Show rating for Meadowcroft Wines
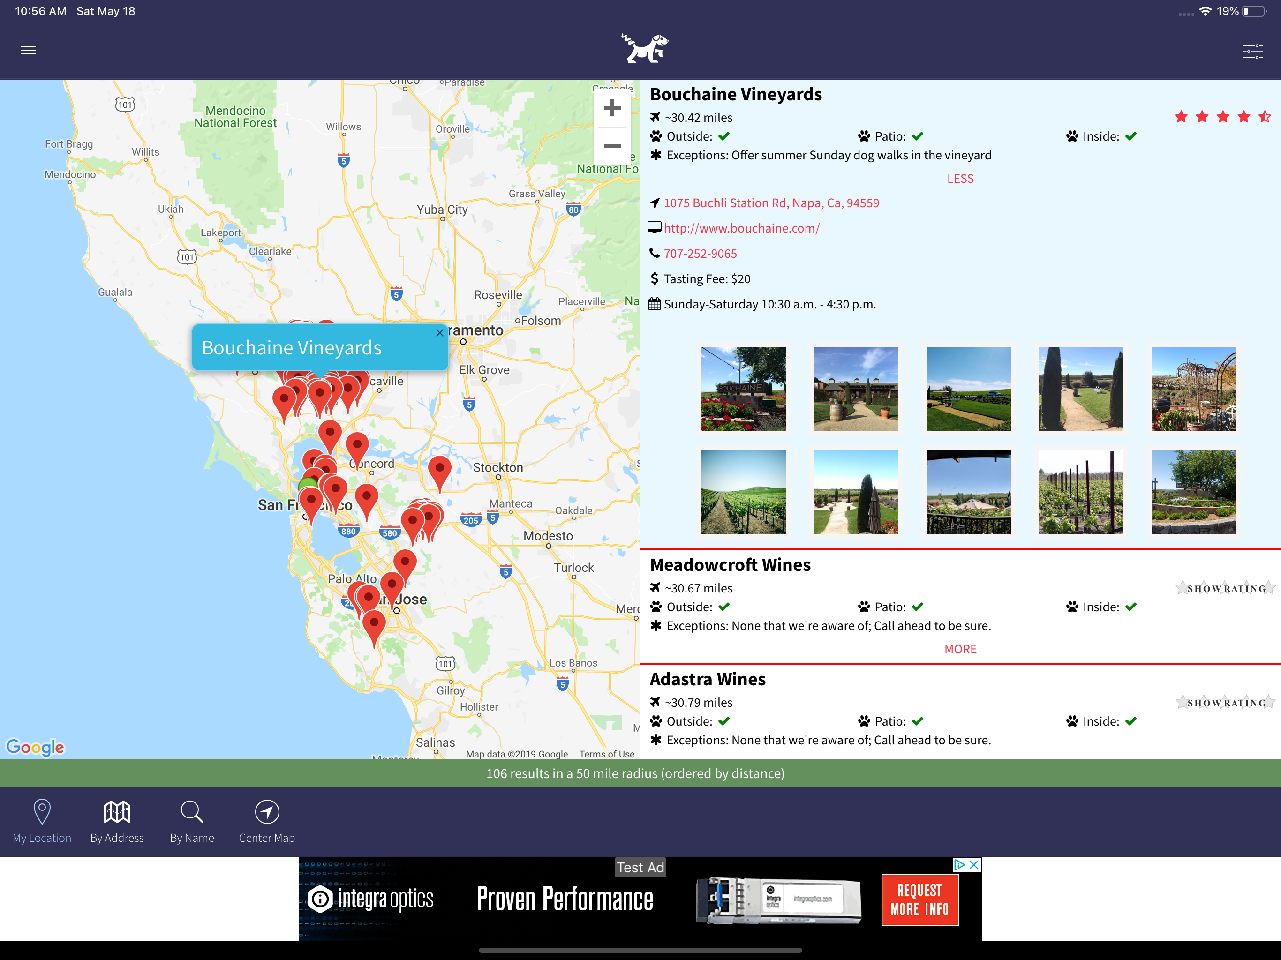The image size is (1281, 960). [1225, 588]
